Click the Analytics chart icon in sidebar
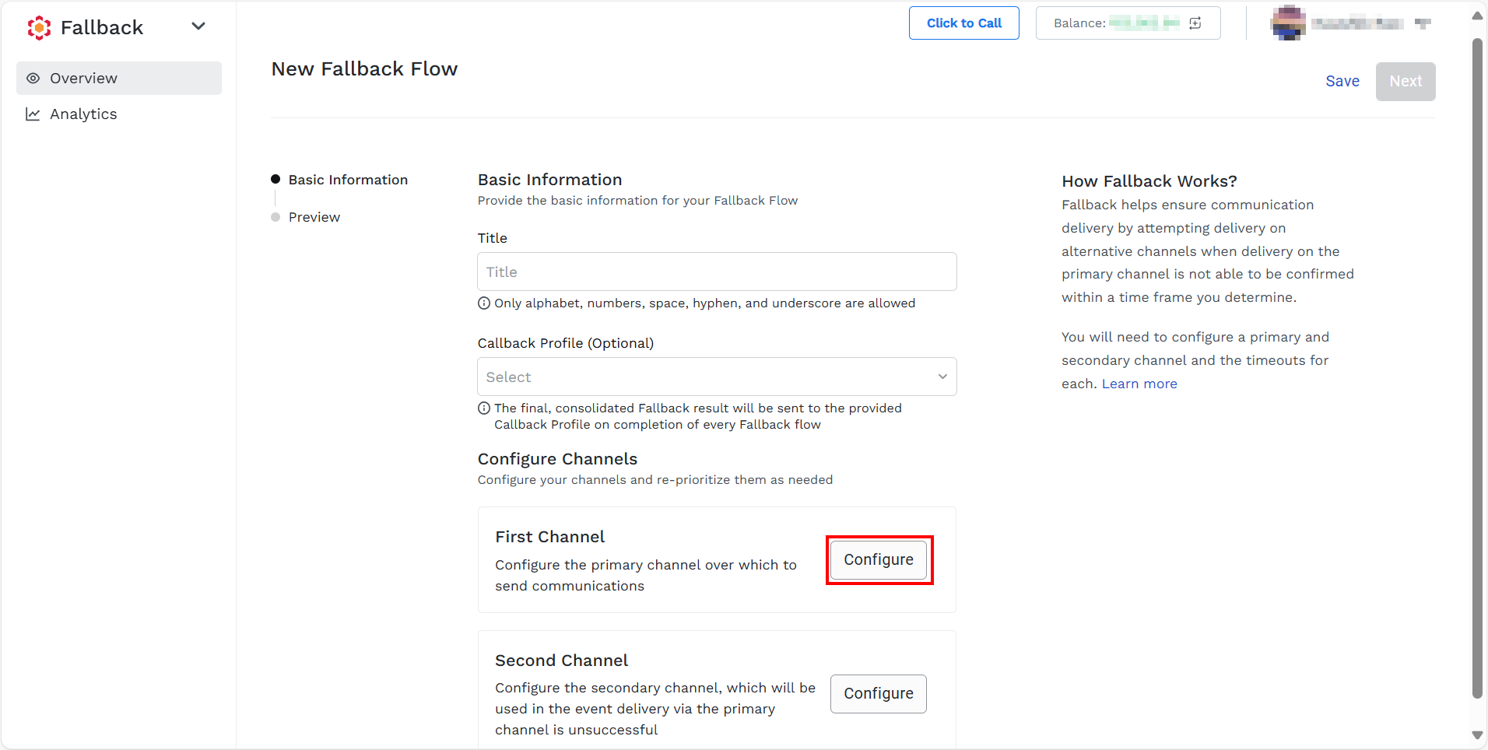This screenshot has width=1488, height=750. [x=33, y=114]
